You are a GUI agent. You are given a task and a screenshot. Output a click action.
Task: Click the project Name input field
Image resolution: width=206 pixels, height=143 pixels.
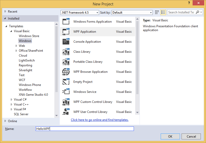[x=85, y=129]
